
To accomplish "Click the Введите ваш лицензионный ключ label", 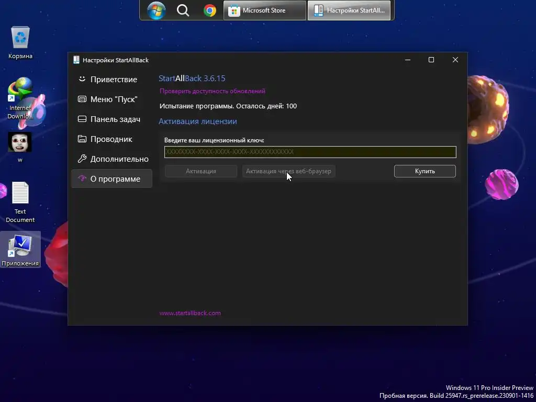I will click(x=214, y=140).
